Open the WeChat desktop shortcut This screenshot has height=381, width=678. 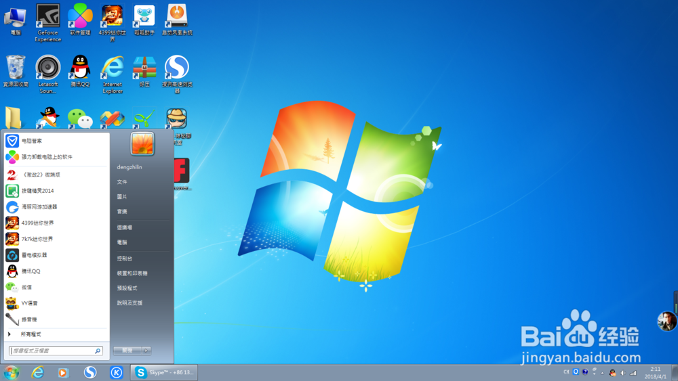(x=80, y=118)
